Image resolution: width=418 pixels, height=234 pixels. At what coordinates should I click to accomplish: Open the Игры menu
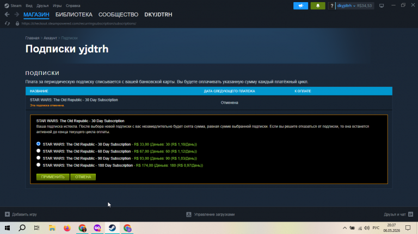[57, 5]
